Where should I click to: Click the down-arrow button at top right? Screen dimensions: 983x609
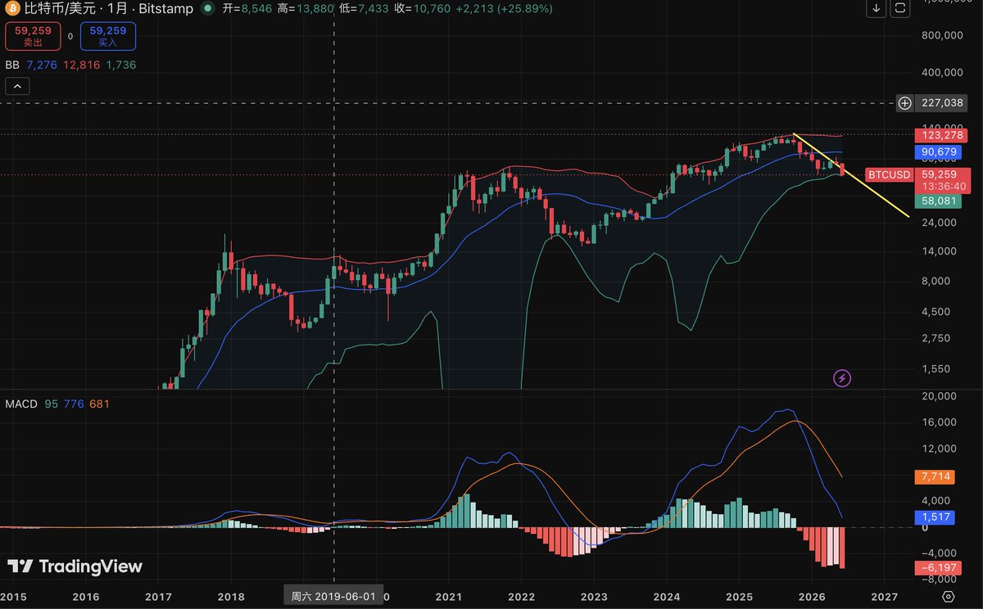877,9
